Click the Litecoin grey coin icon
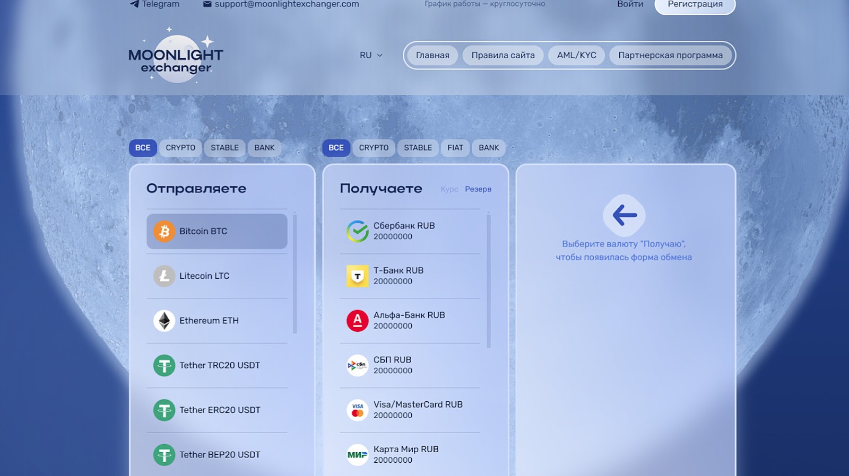This screenshot has height=476, width=849. tap(164, 276)
